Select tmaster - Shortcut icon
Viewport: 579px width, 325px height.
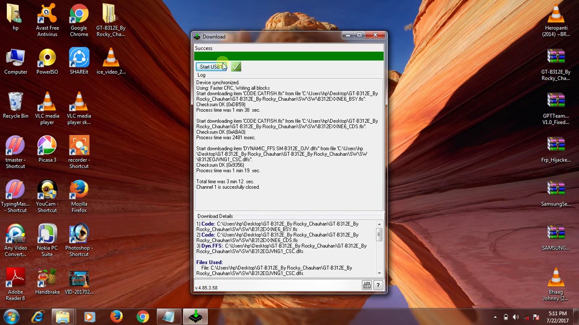tap(15, 152)
